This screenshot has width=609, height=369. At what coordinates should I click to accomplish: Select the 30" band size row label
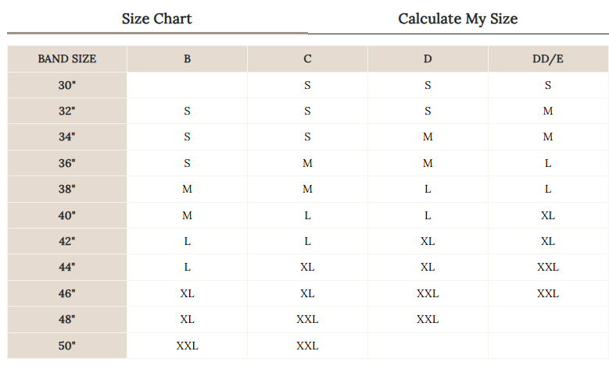pyautogui.click(x=67, y=85)
